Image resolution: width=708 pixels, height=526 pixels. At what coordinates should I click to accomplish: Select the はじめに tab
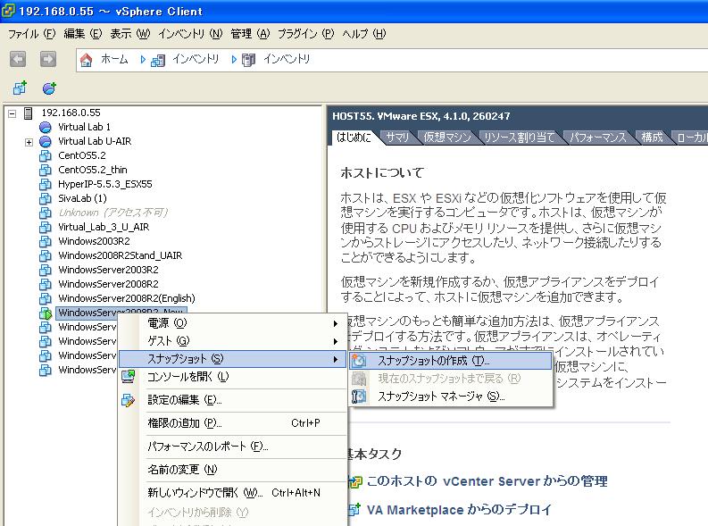[x=354, y=138]
